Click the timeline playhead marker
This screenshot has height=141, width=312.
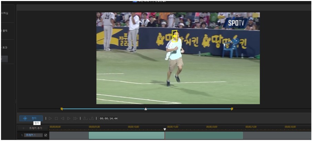164,129
